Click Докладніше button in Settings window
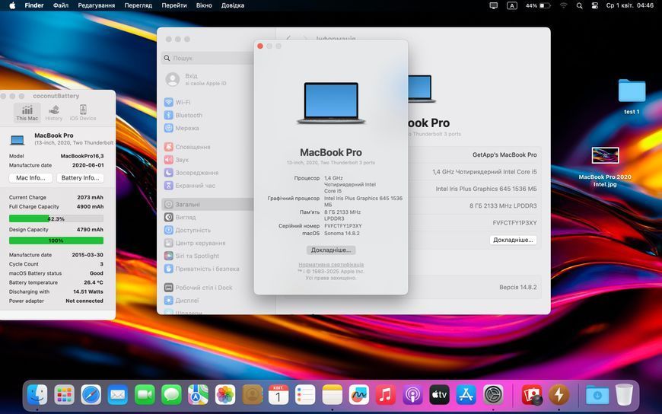This screenshot has height=414, width=662. click(513, 240)
